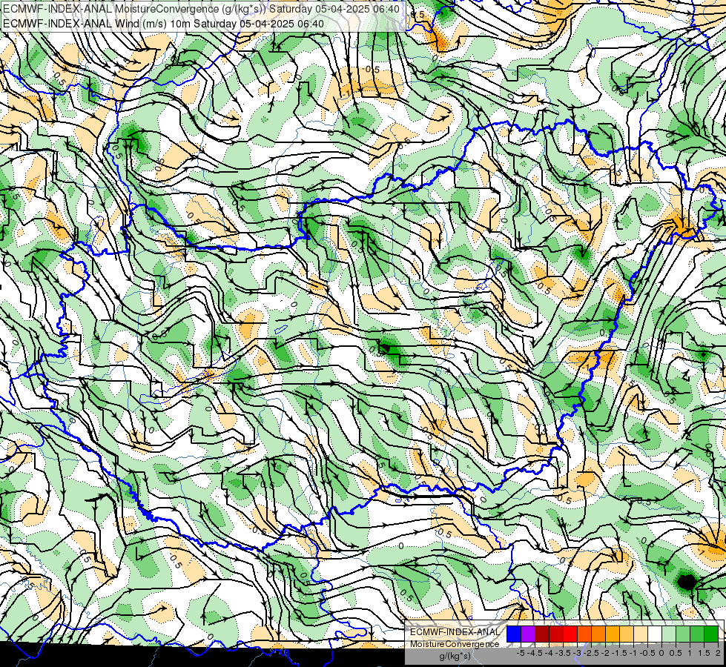
Task: Click MoistureConvergence label in the legend box
Action: click(455, 644)
